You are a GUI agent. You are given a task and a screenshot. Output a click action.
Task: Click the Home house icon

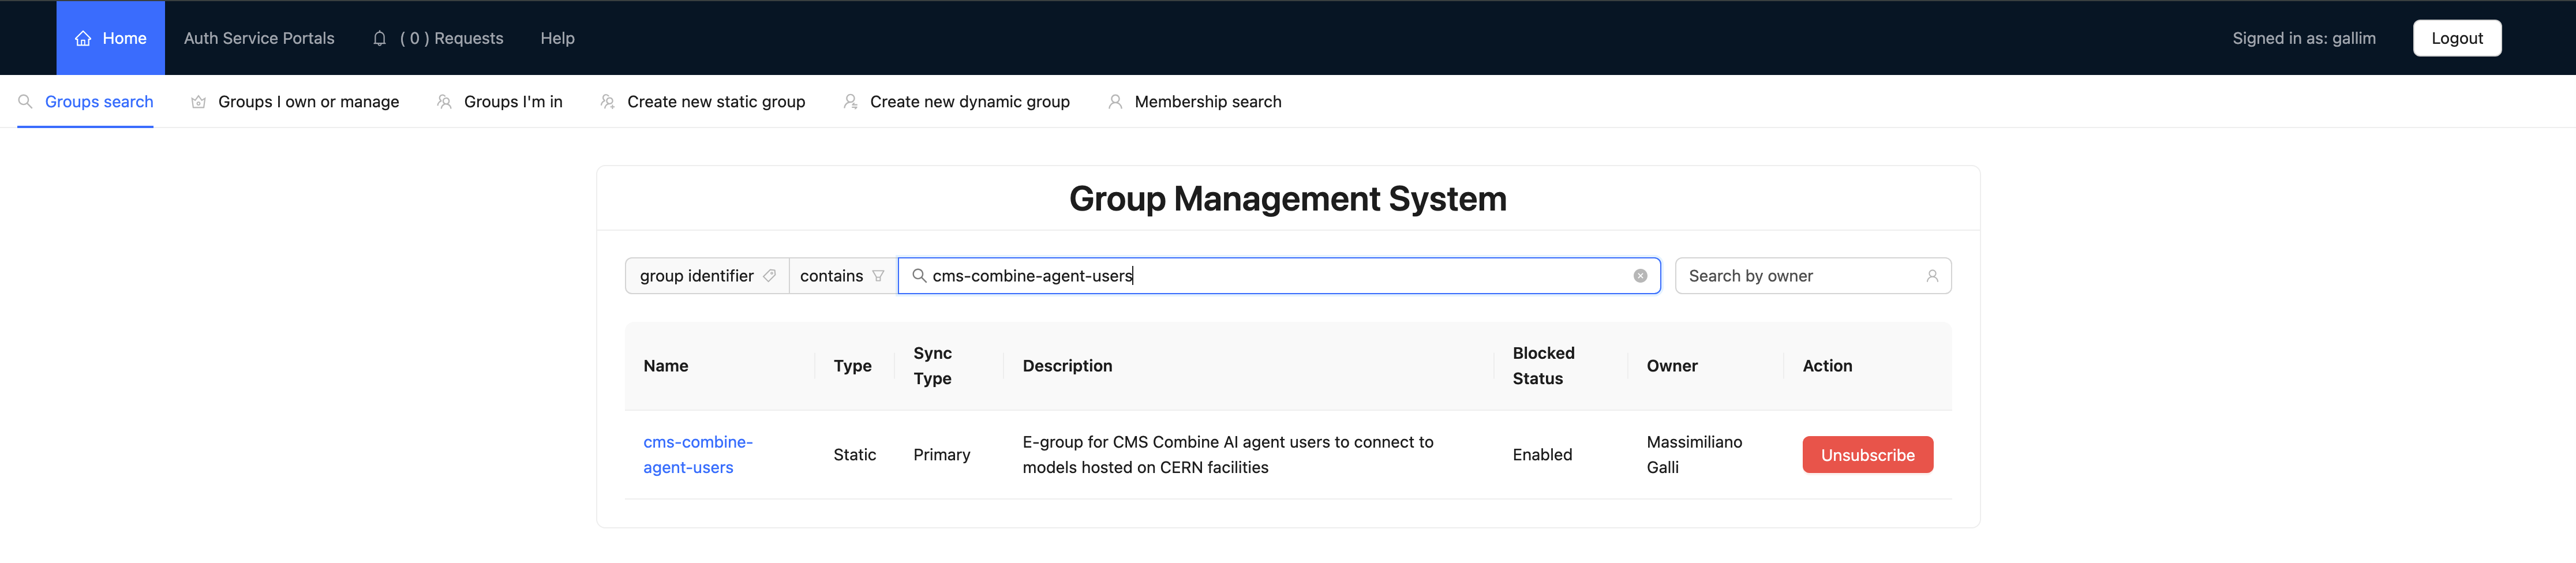[83, 38]
